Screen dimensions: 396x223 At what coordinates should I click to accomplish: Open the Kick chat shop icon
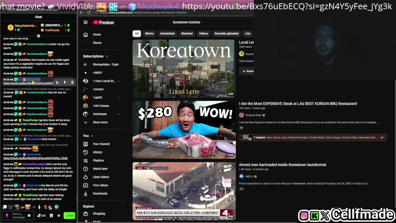[51, 216]
